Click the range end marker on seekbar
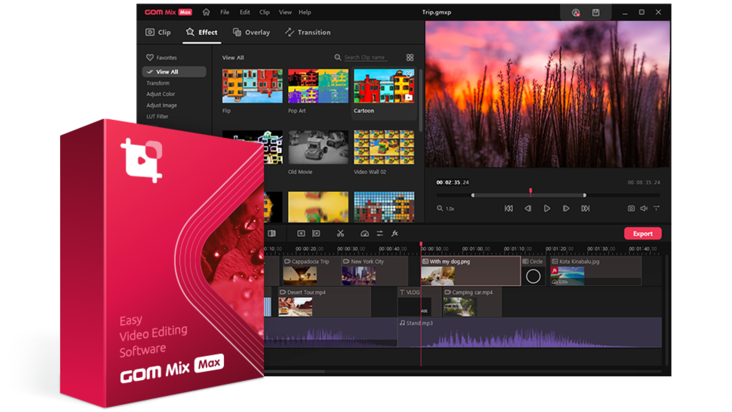 (x=584, y=195)
